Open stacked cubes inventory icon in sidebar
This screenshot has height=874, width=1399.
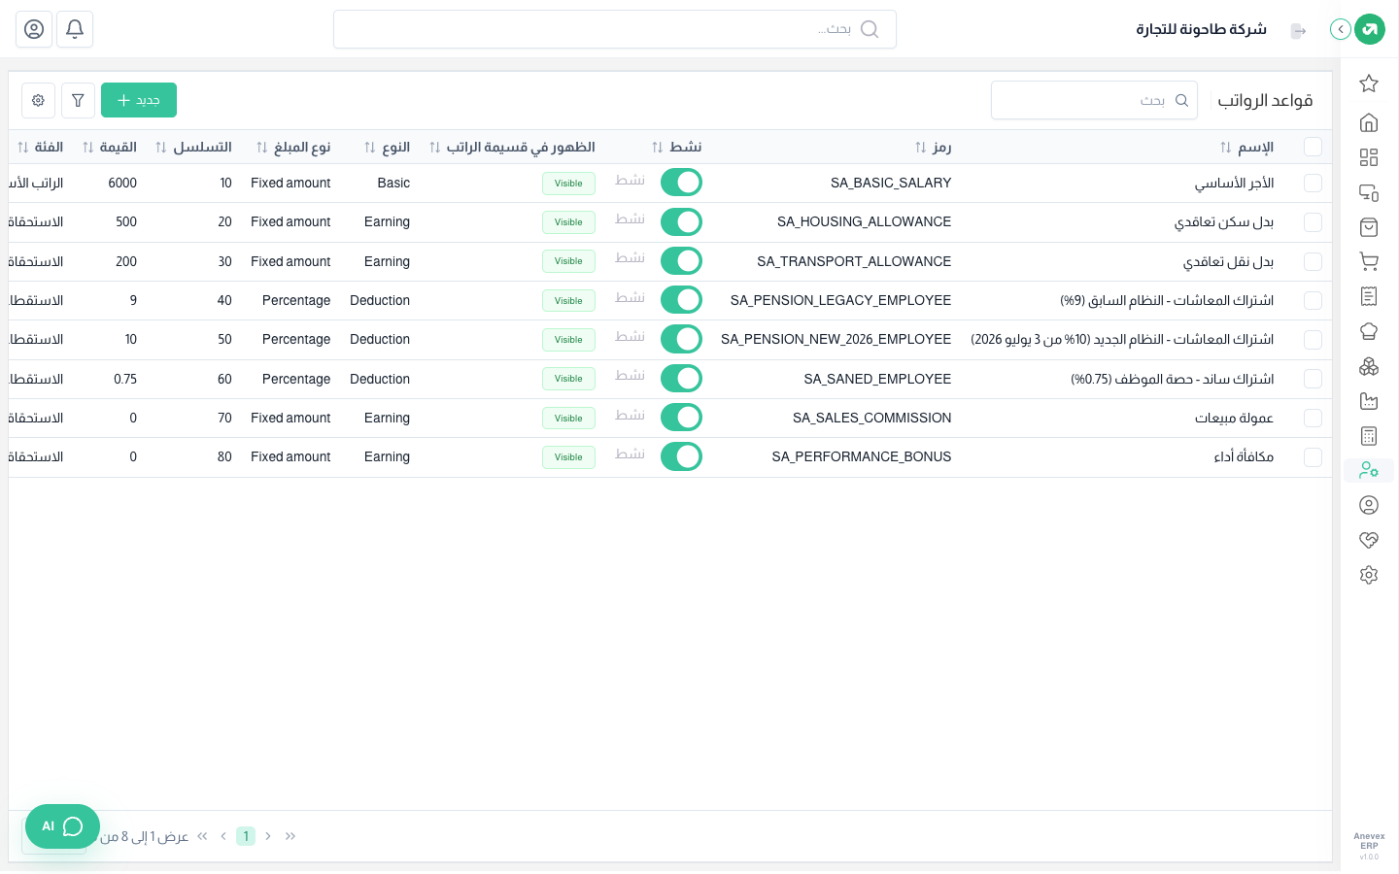coord(1369,366)
